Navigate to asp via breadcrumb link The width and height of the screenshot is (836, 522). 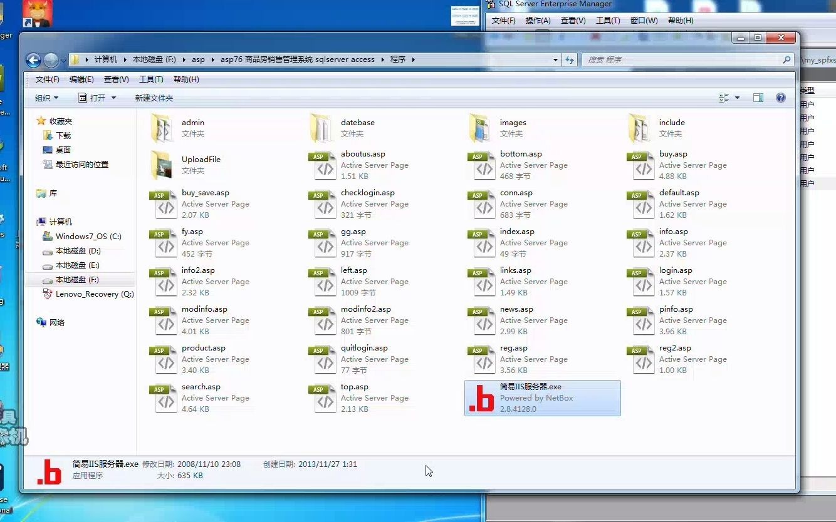(x=198, y=59)
